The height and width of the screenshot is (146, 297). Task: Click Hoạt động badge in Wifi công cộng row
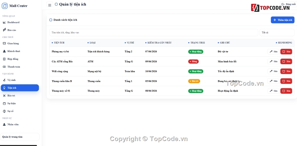(196, 71)
